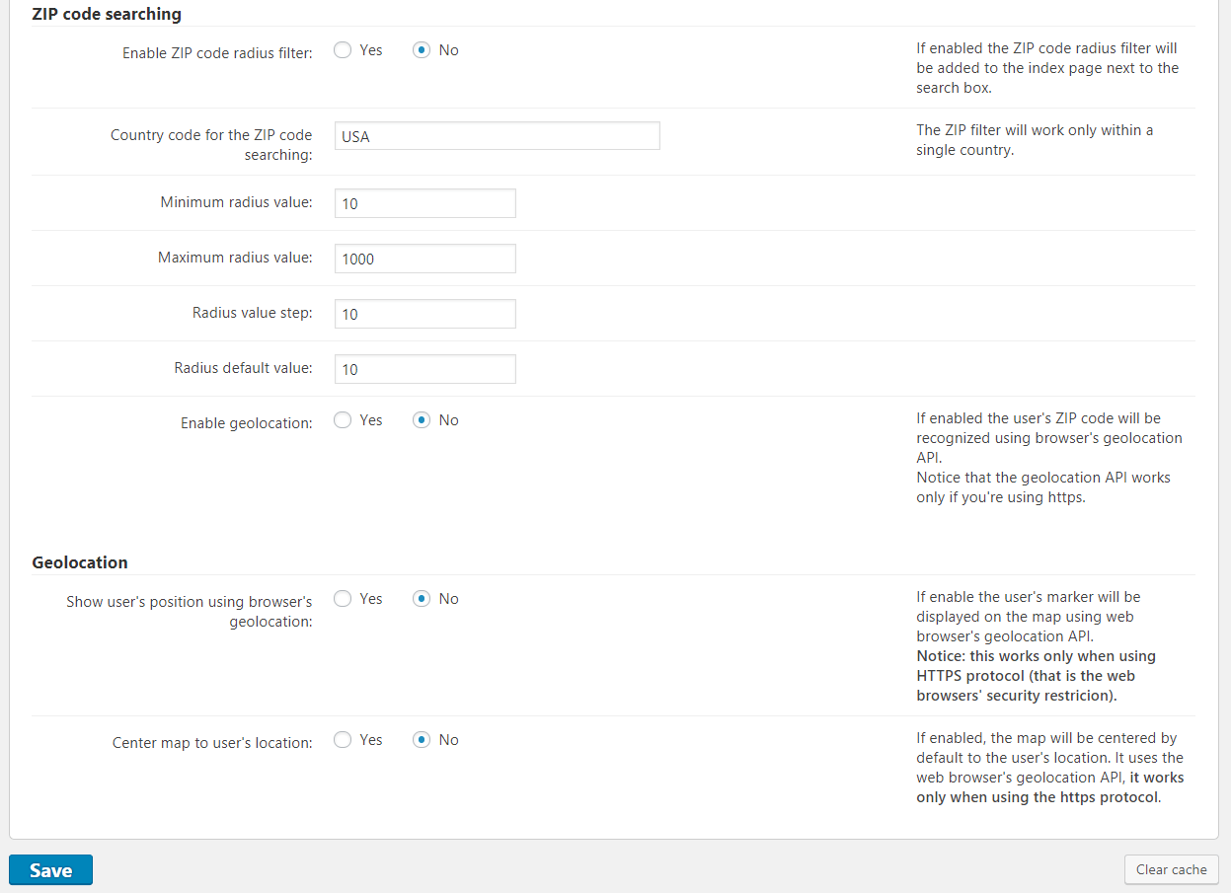The width and height of the screenshot is (1231, 893).
Task: Select No for showing user's position
Action: pos(422,599)
